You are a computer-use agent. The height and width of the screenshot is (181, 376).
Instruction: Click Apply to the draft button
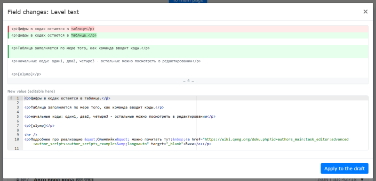point(344,169)
